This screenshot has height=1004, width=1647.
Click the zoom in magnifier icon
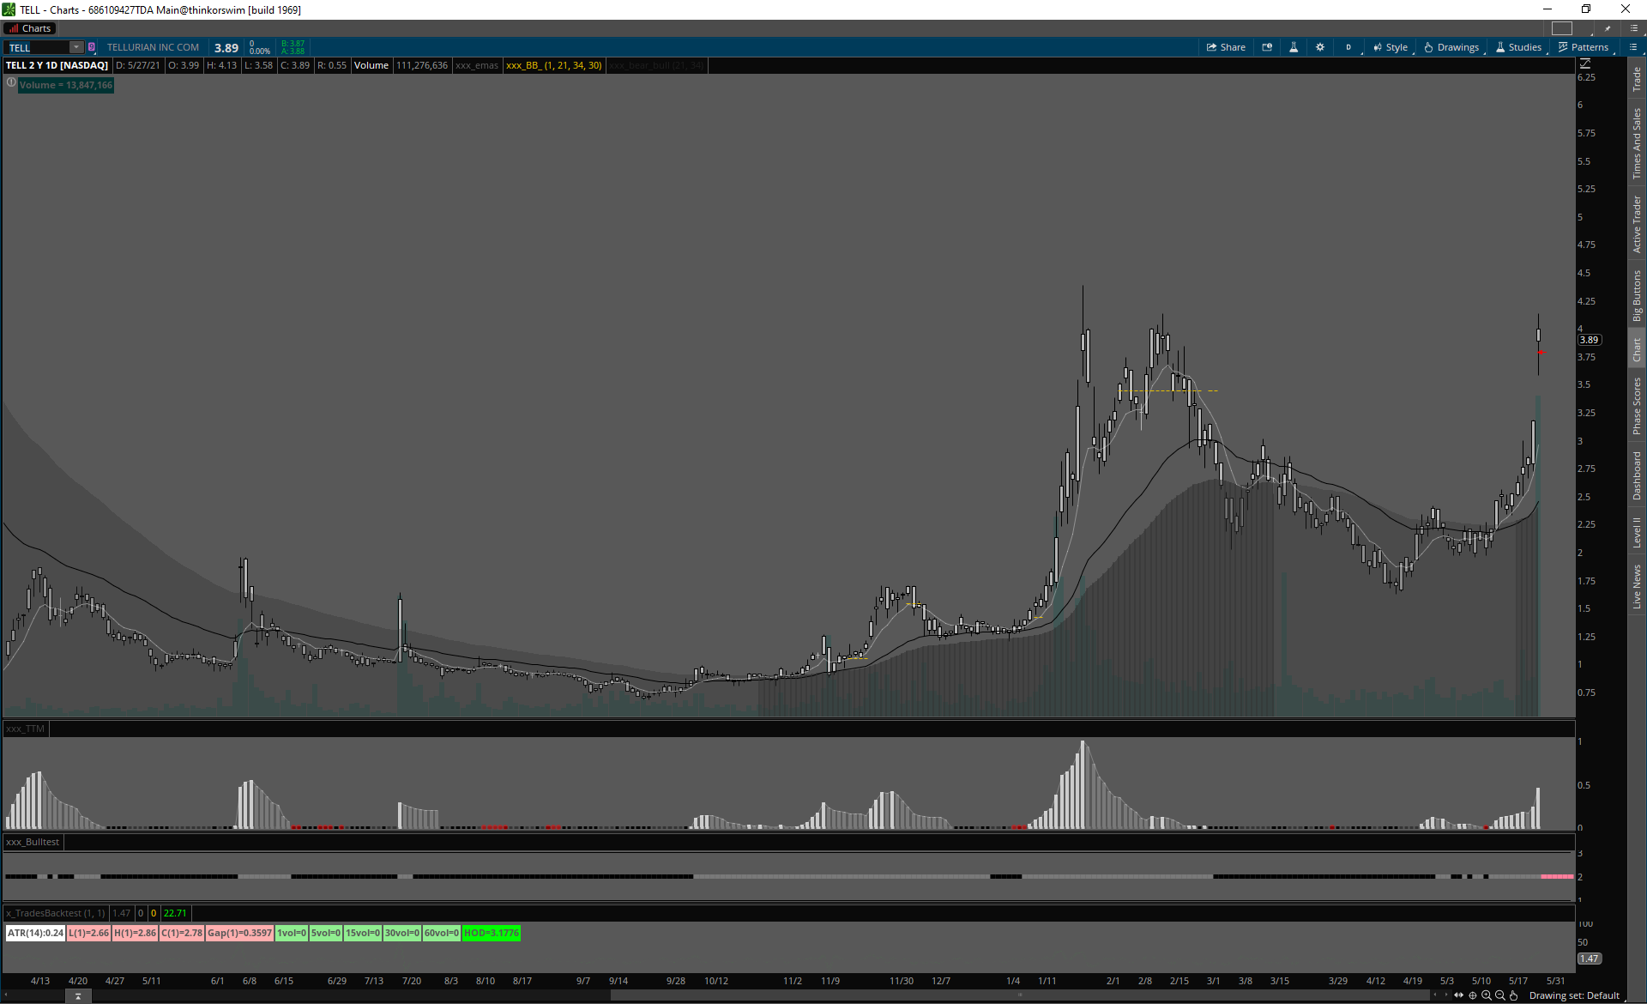tap(1487, 995)
